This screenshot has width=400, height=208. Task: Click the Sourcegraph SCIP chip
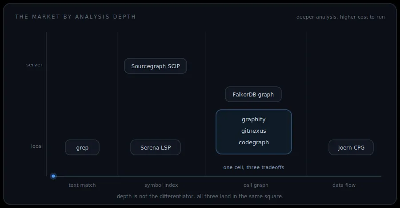tap(156, 66)
